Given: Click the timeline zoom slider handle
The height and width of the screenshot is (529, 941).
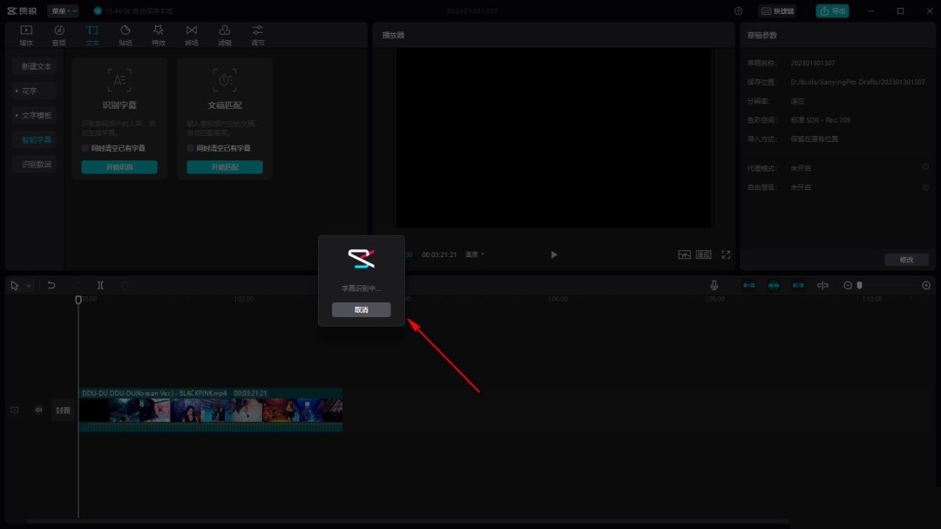Looking at the screenshot, I should pyautogui.click(x=859, y=285).
